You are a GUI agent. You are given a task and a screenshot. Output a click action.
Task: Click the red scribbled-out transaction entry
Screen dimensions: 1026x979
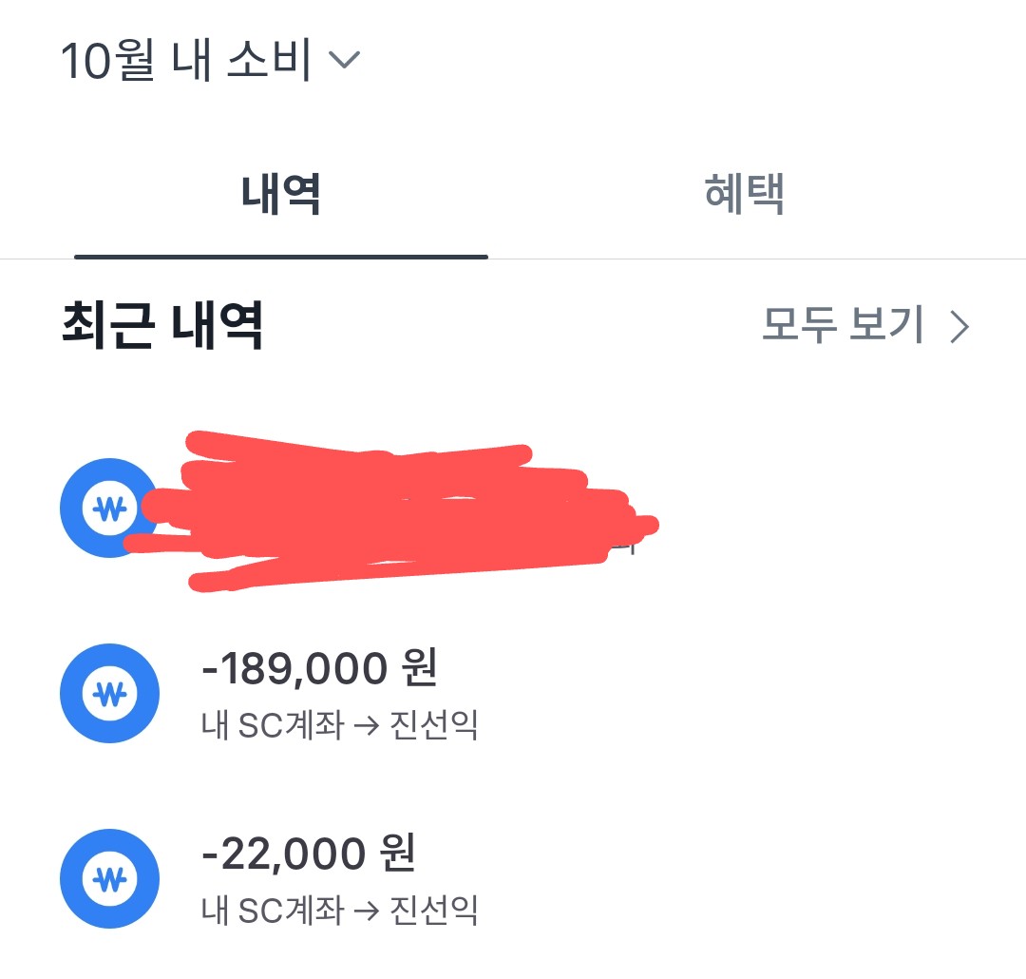click(x=392, y=510)
